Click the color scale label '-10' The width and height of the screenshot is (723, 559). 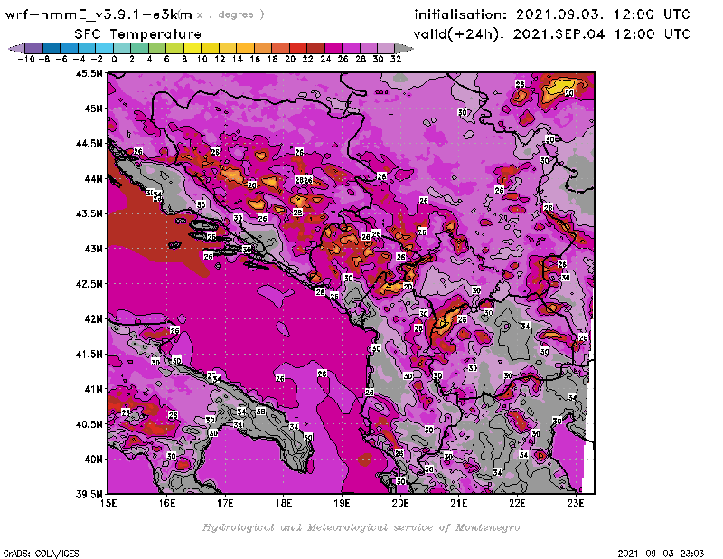pos(26,59)
